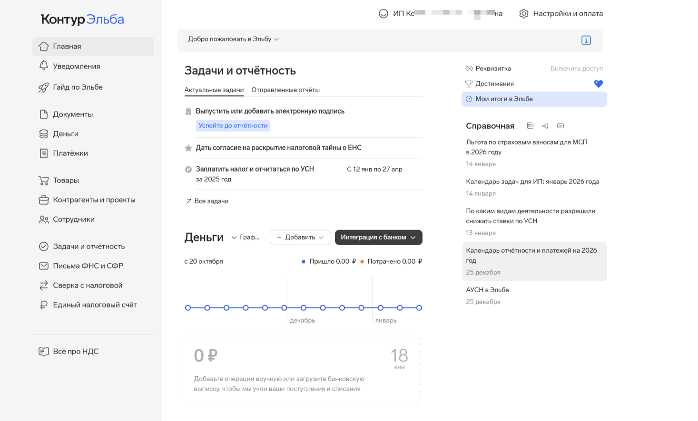
Task: Expand the Добро пожаловать в Эльбу banner
Action: click(x=233, y=39)
